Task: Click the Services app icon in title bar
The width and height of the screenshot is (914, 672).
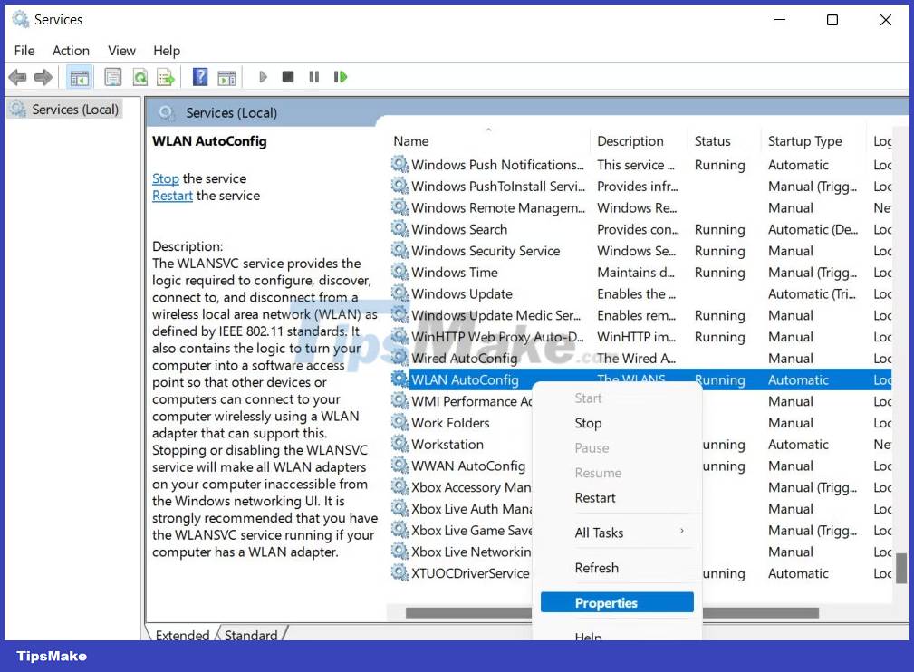Action: tap(21, 19)
